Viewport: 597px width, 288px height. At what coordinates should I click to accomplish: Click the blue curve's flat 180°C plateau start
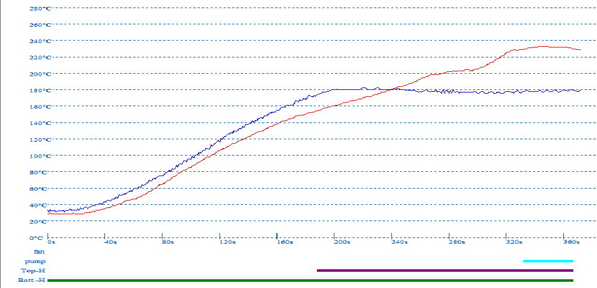[333, 90]
